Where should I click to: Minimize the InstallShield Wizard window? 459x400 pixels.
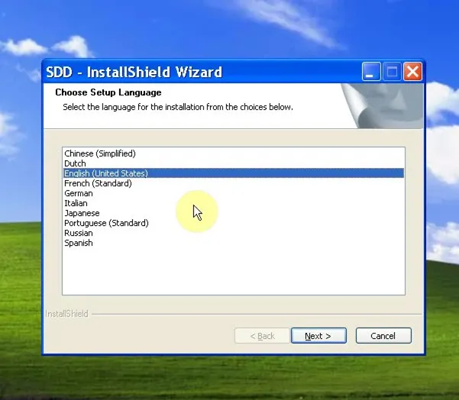pos(371,73)
